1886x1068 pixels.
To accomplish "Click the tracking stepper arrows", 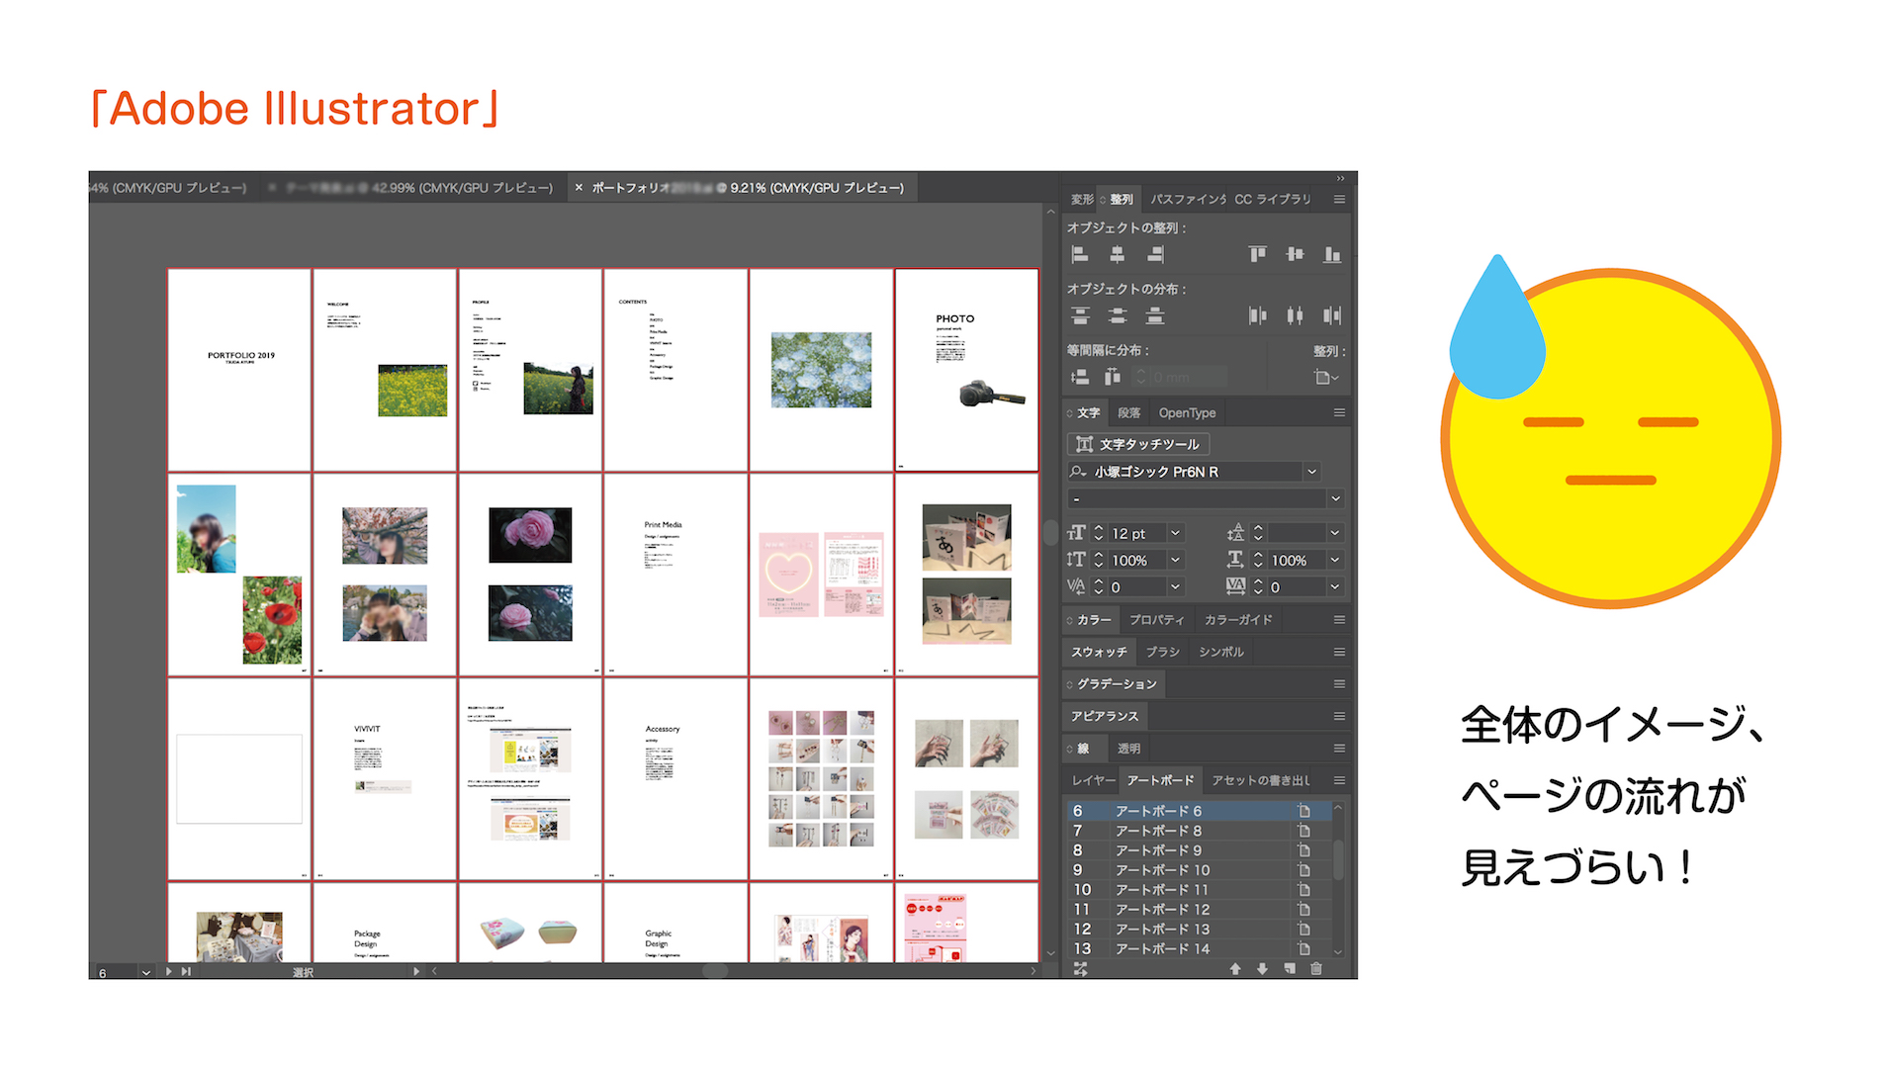I will pos(1258,586).
